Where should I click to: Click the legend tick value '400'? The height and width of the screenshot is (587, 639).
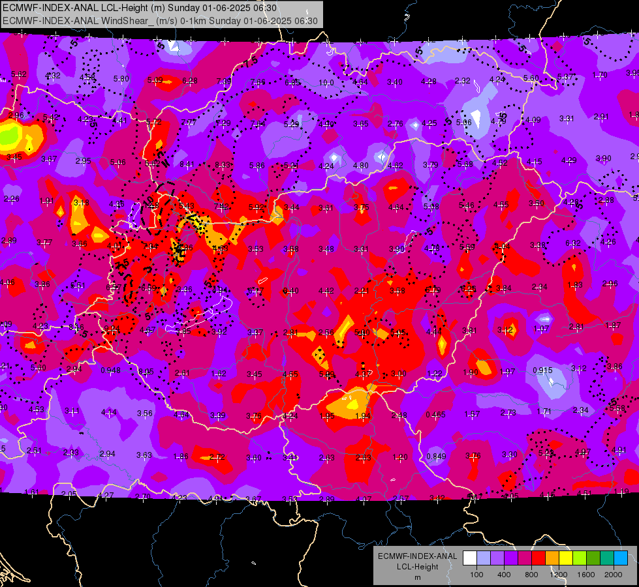(504, 575)
